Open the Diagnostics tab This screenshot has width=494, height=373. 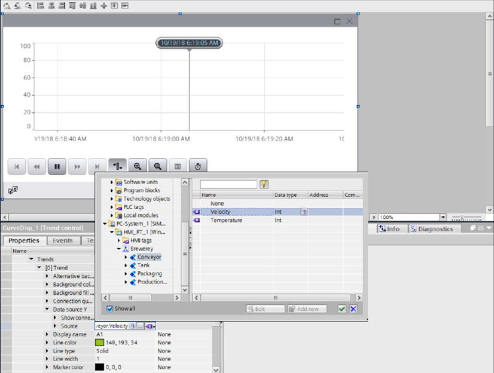tap(434, 229)
